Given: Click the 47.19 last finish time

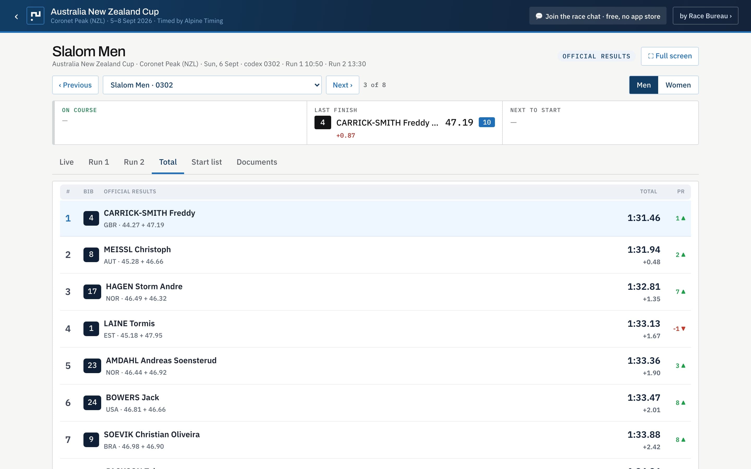Looking at the screenshot, I should pos(459,122).
